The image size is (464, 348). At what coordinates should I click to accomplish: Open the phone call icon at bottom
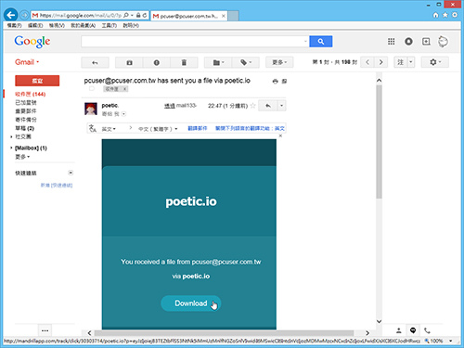(427, 330)
